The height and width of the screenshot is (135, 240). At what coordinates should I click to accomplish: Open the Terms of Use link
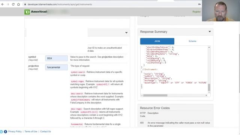pos(31,132)
